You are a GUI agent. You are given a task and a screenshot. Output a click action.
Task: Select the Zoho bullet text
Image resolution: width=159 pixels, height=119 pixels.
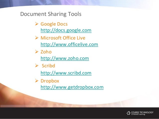[x=46, y=52]
